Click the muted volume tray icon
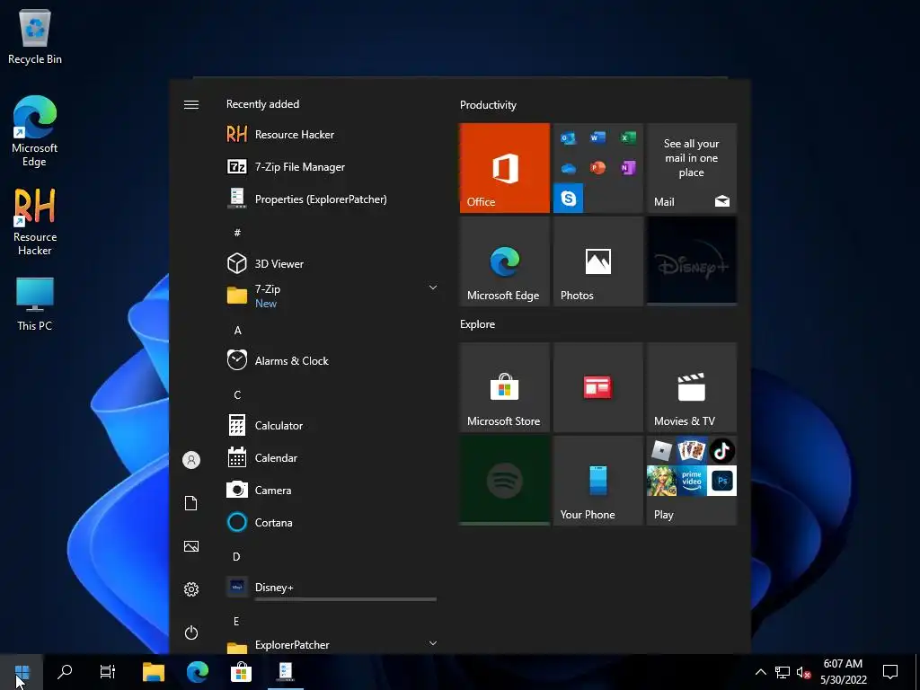The image size is (920, 690). tap(804, 672)
